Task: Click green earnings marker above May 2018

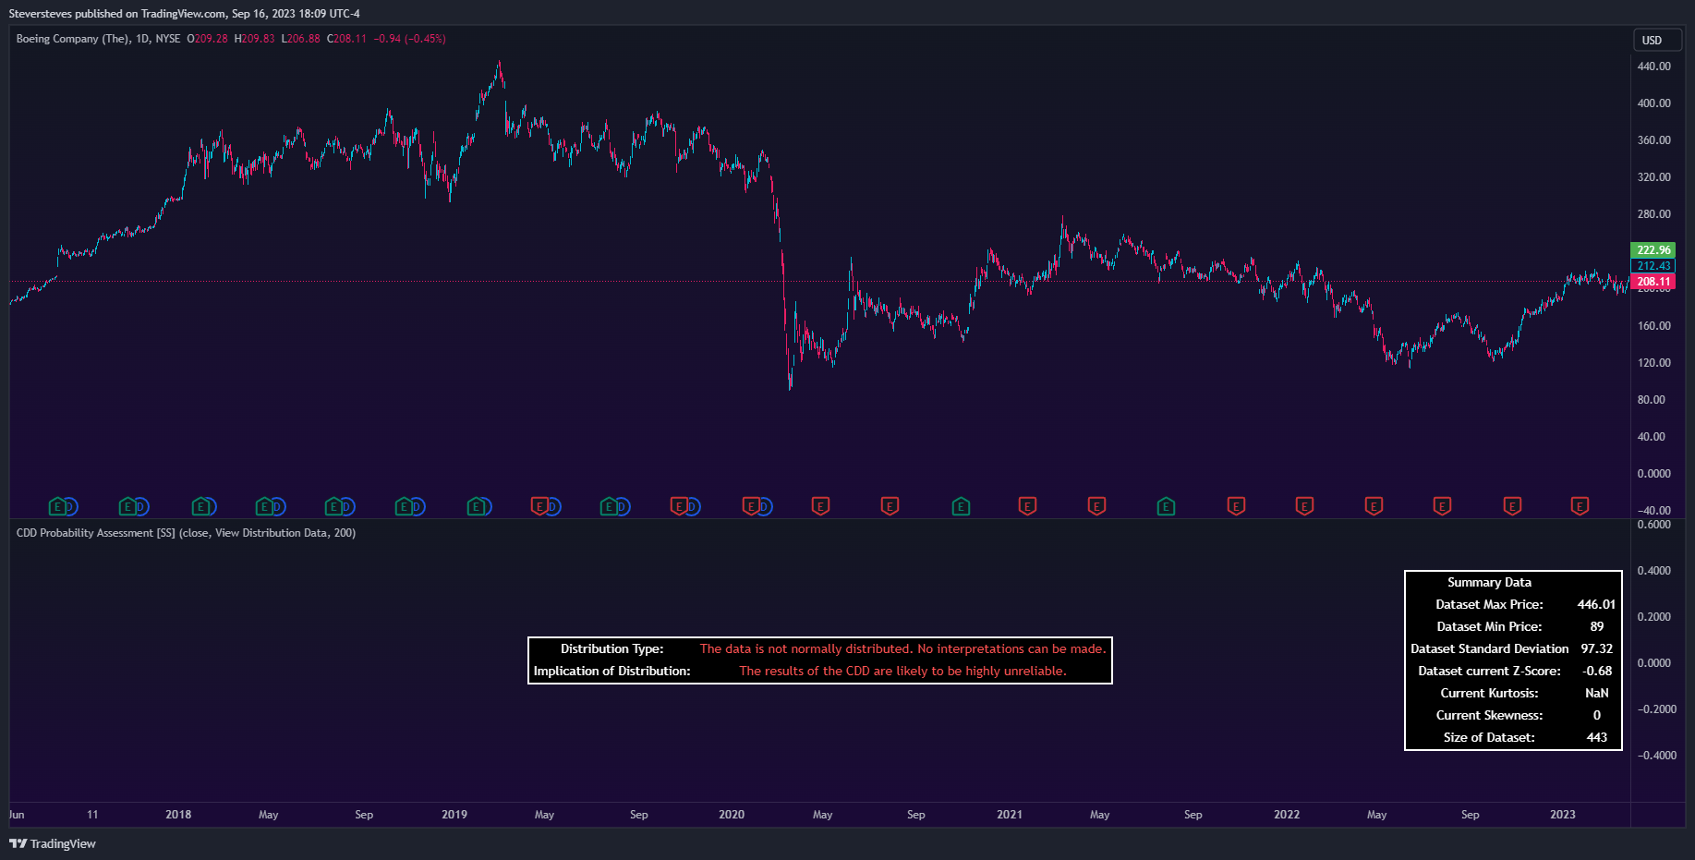Action: pyautogui.click(x=264, y=506)
